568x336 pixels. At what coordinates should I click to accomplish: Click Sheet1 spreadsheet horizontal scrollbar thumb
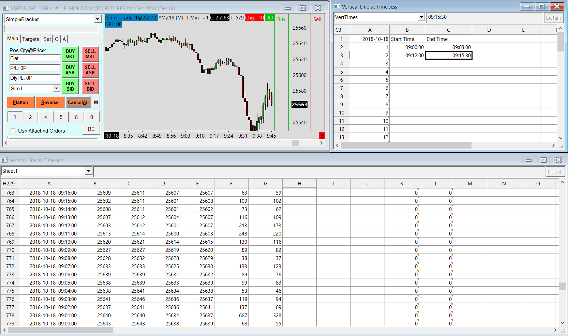(60, 330)
